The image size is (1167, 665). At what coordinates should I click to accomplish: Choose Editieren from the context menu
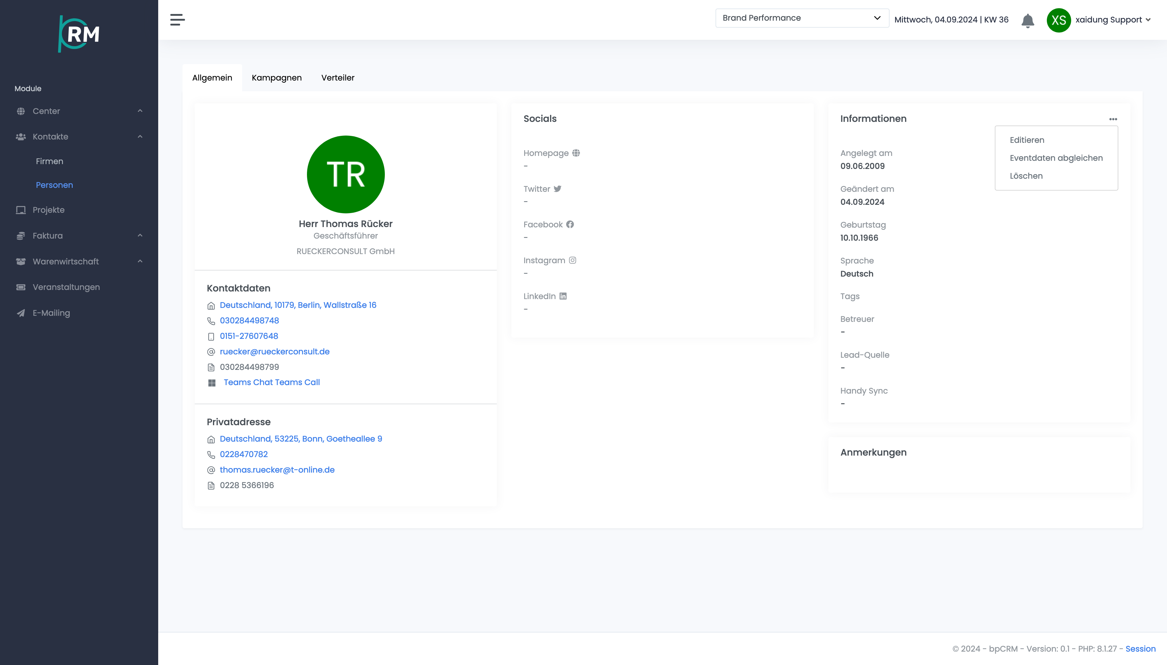pos(1027,140)
